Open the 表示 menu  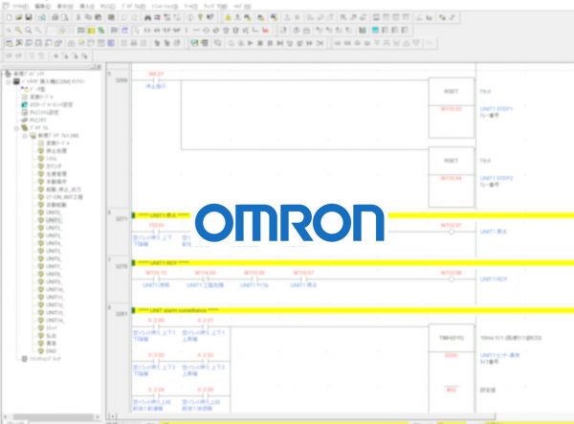click(65, 7)
